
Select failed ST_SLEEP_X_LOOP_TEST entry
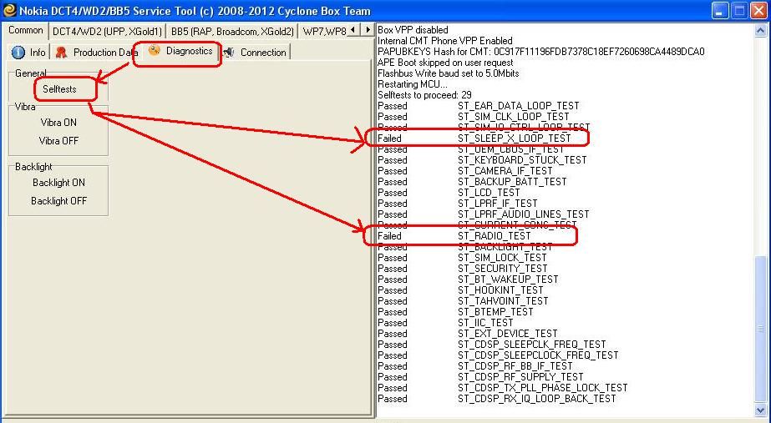[474, 138]
